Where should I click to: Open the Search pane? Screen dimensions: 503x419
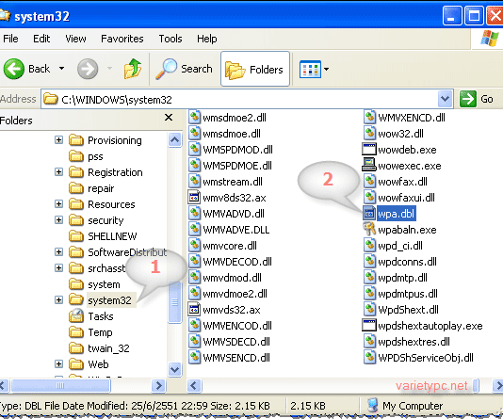pos(184,69)
